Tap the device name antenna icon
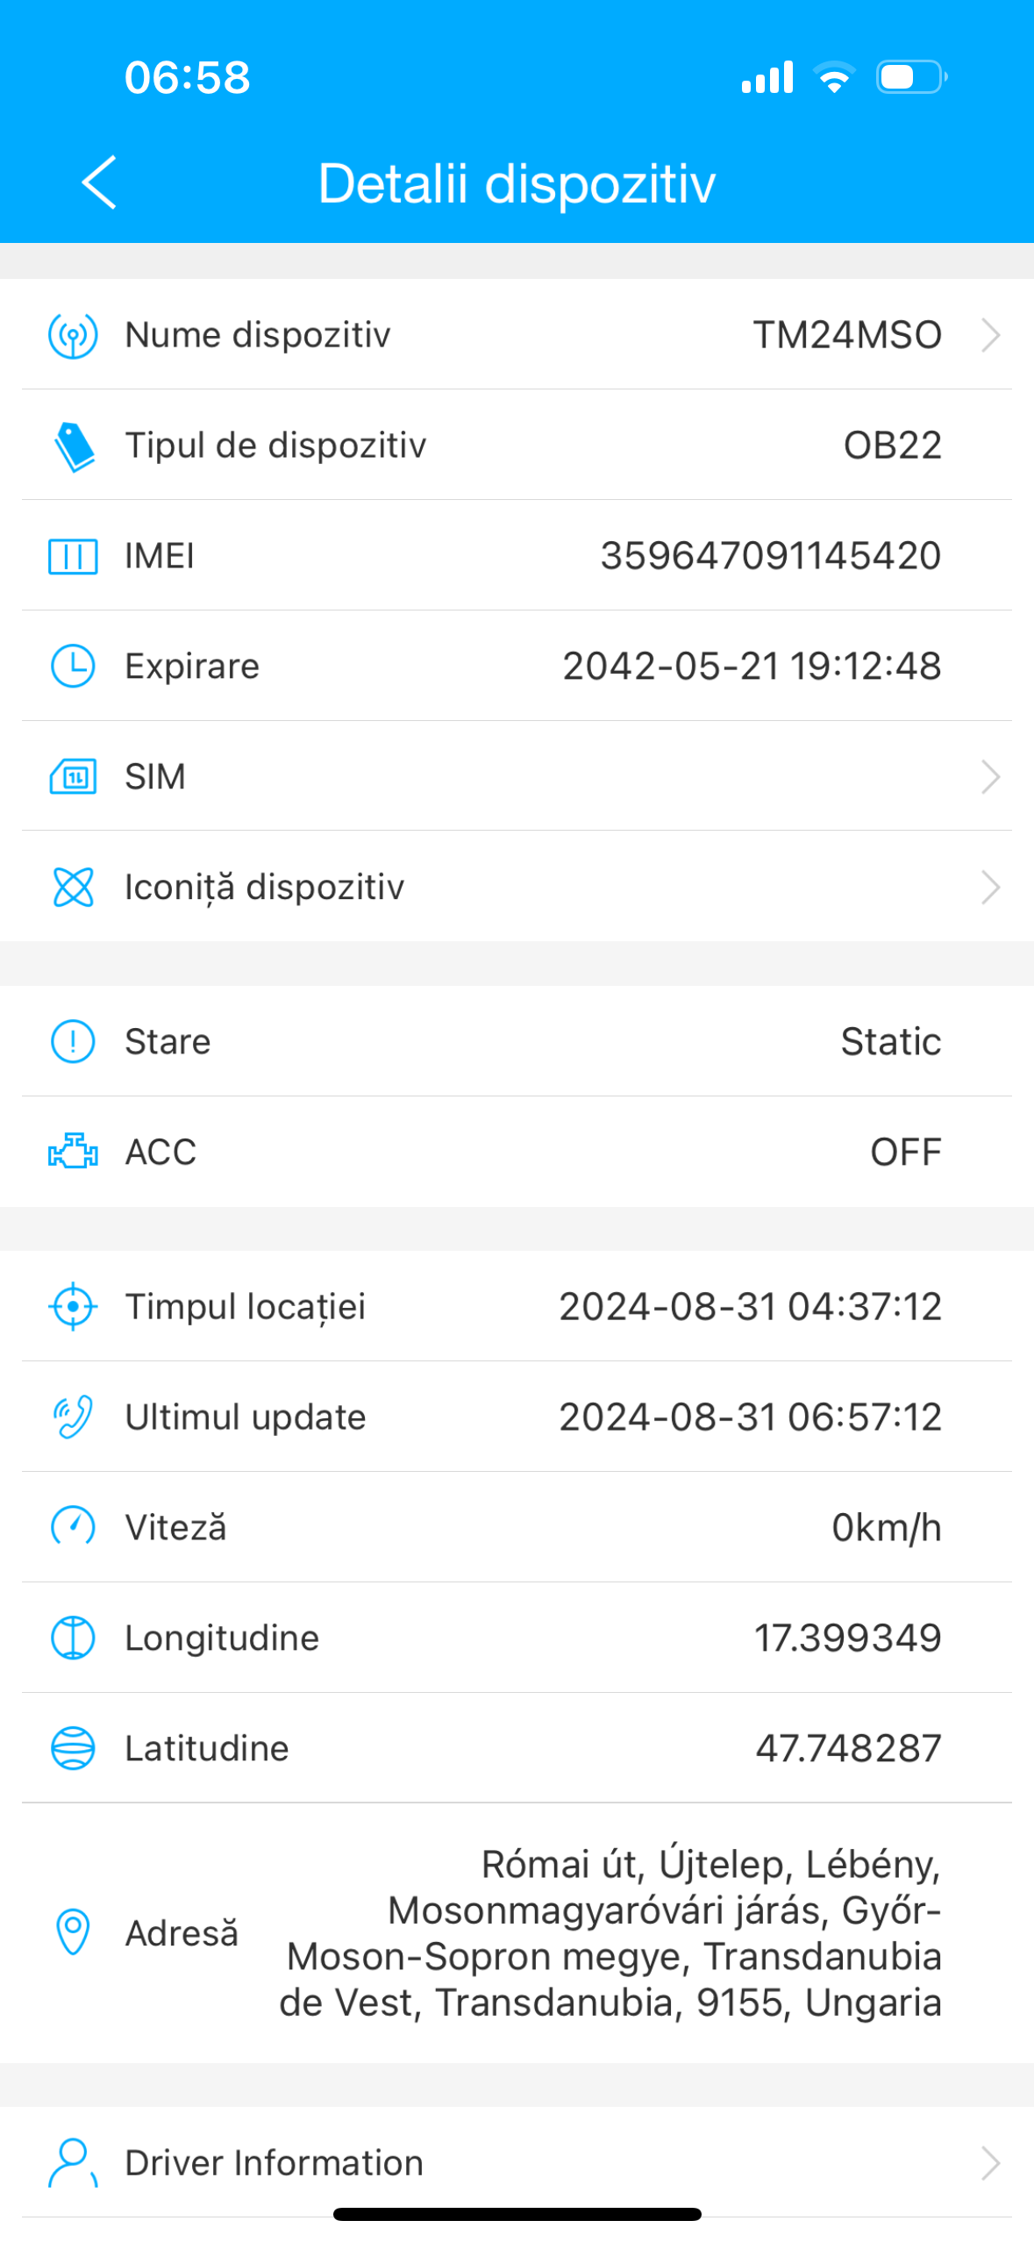This screenshot has height=2242, width=1034. (73, 335)
